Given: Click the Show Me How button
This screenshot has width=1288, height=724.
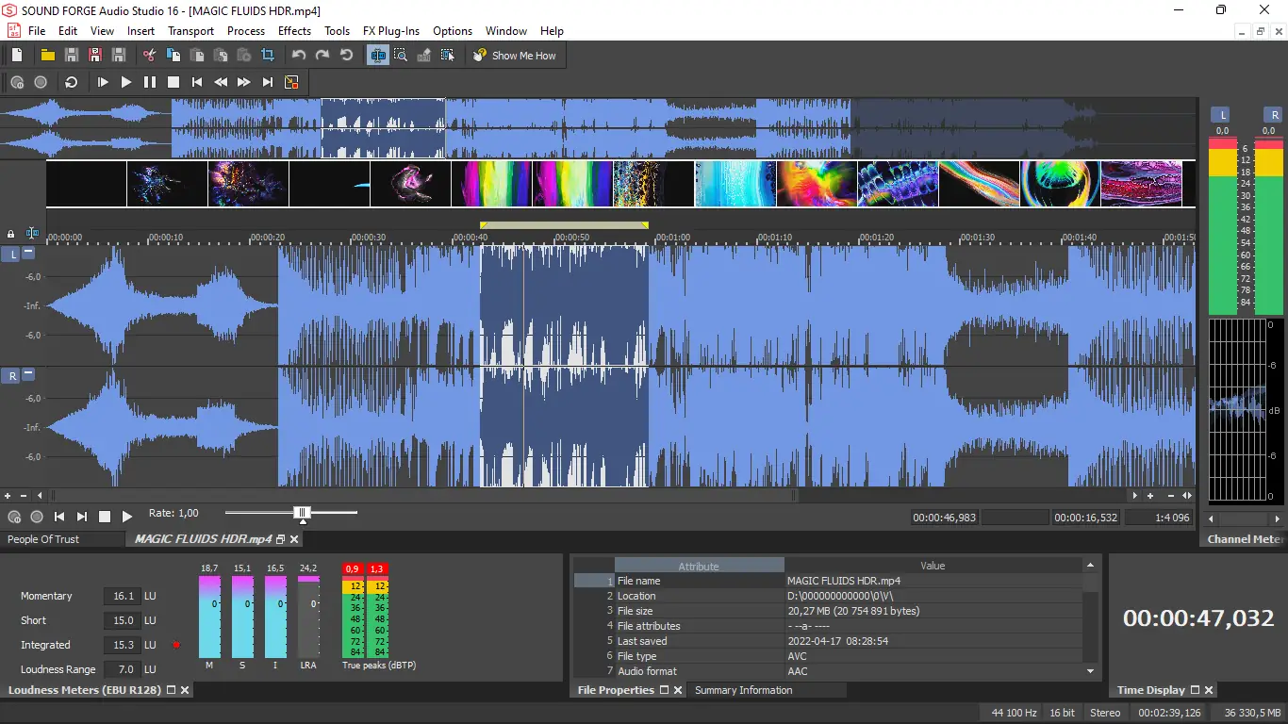Looking at the screenshot, I should tap(514, 56).
